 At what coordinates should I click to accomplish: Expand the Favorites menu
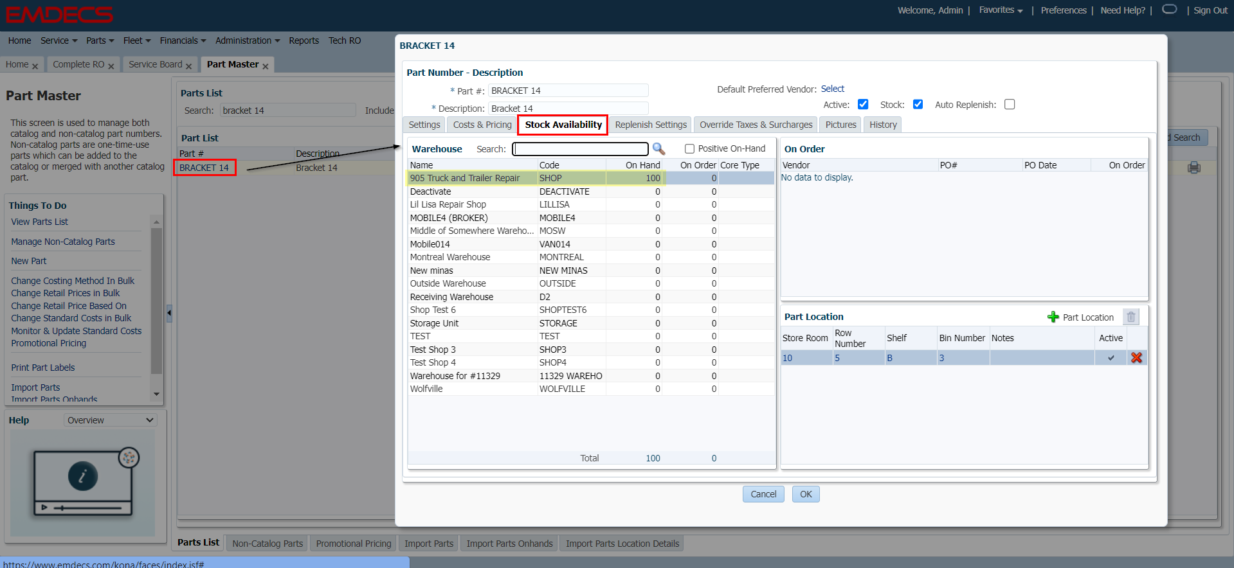[x=1001, y=10]
